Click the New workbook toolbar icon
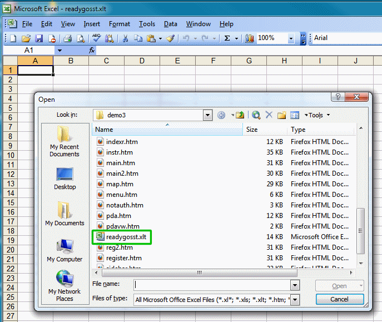 tap(13, 38)
